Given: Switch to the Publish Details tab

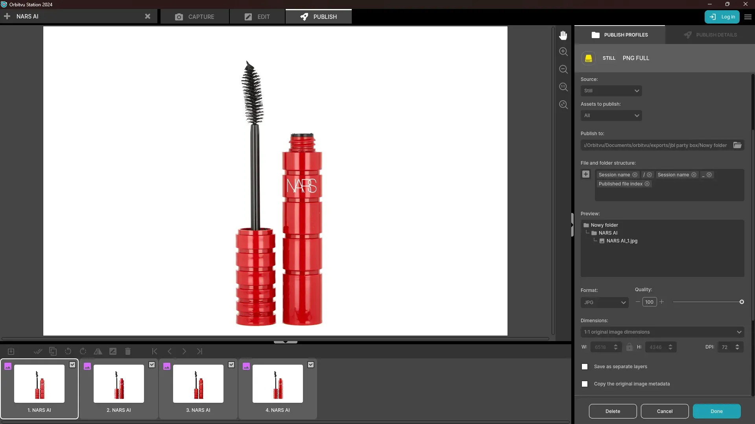Looking at the screenshot, I should (710, 35).
